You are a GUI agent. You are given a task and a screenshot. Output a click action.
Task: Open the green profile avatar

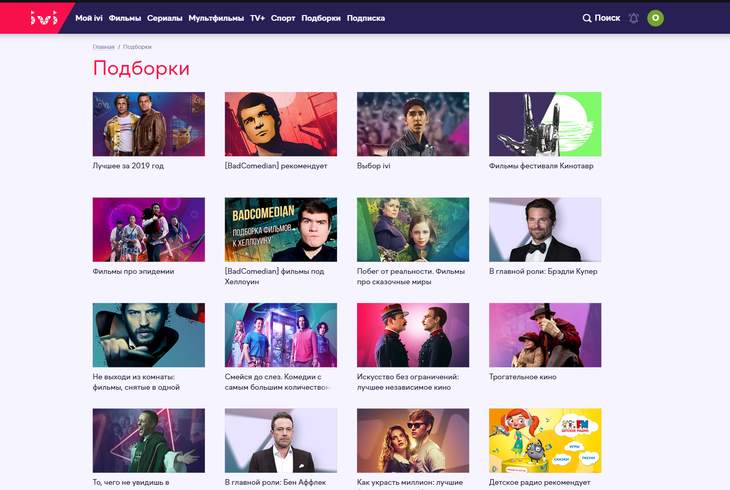pos(656,18)
